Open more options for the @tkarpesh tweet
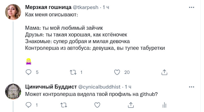This screenshot has height=112, width=204. [192, 7]
